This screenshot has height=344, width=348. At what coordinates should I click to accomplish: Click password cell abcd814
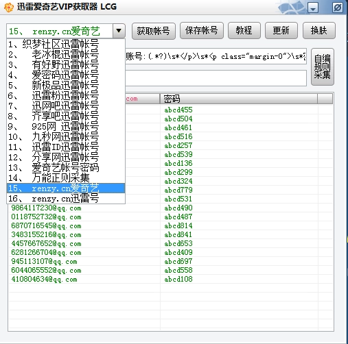pos(178,225)
